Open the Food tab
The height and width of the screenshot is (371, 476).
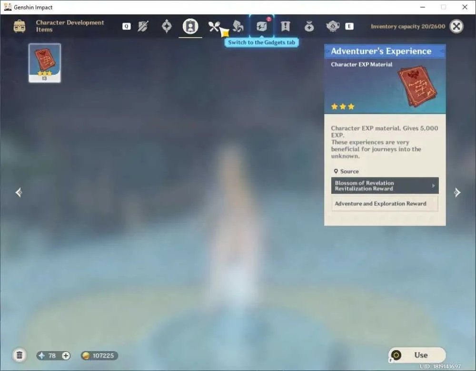214,26
